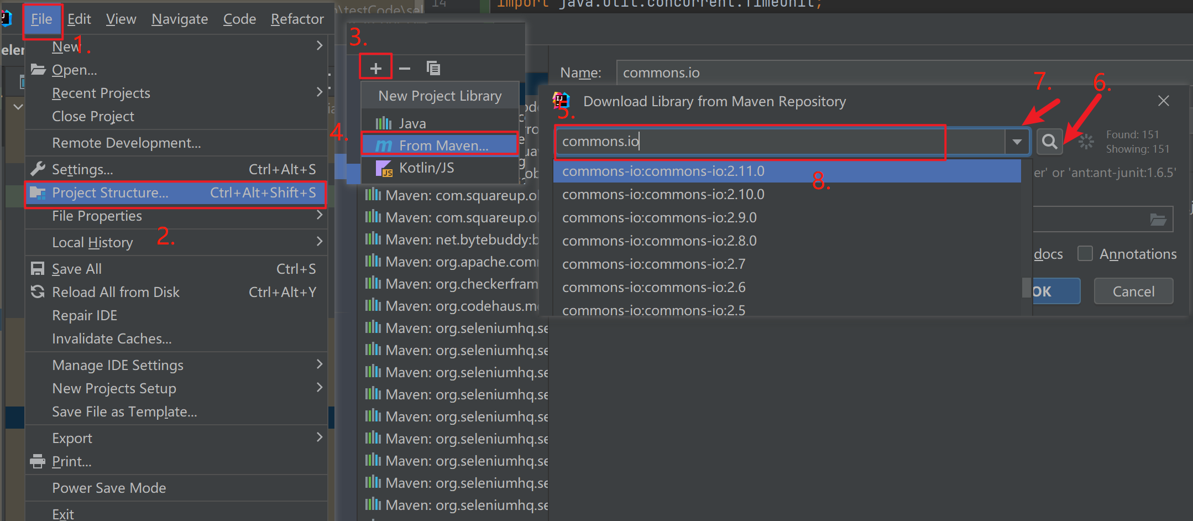Viewport: 1193px width, 521px height.
Task: Expand Manage IDE Settings submenu arrow
Action: pyautogui.click(x=320, y=364)
